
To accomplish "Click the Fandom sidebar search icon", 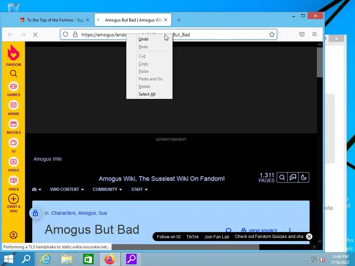I will pyautogui.click(x=14, y=73).
